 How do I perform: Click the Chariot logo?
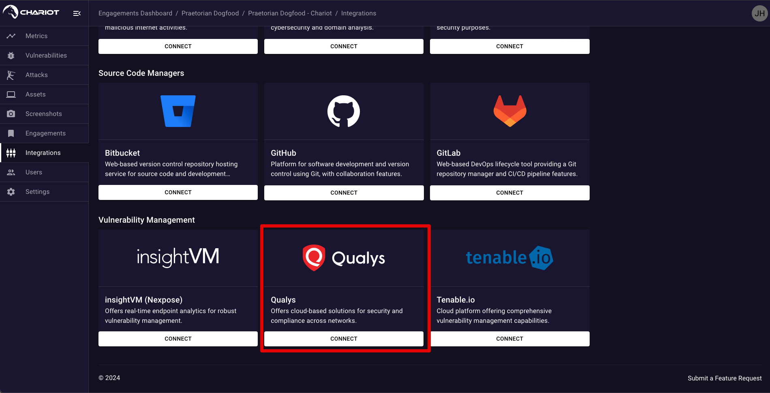(x=30, y=12)
